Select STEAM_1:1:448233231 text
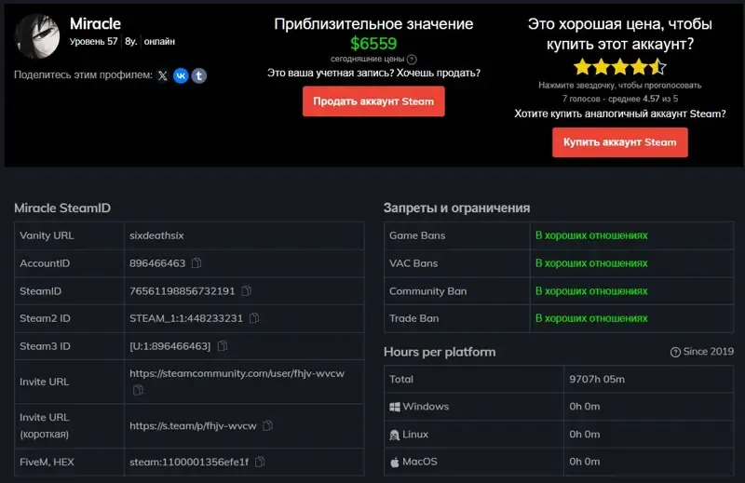Screen dimensions: 745x483 coord(186,318)
